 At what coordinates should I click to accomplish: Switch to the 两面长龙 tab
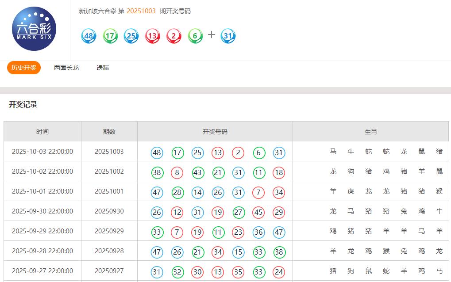point(66,68)
